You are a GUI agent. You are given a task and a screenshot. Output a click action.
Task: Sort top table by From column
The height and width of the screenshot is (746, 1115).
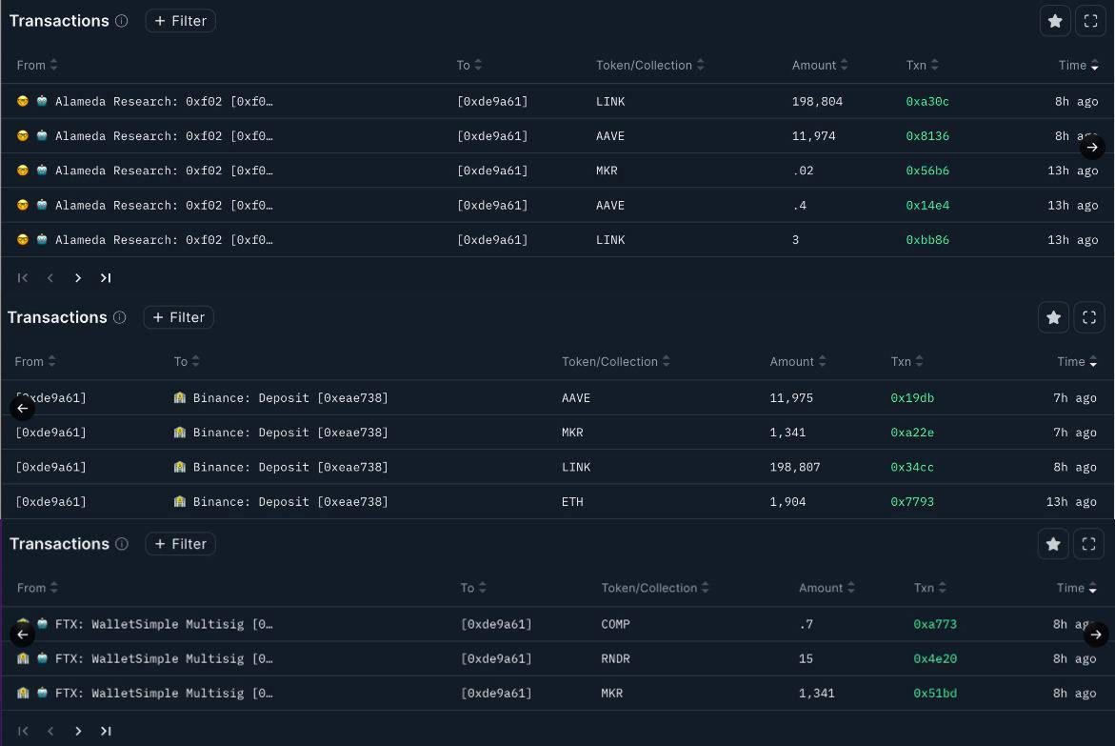[37, 65]
